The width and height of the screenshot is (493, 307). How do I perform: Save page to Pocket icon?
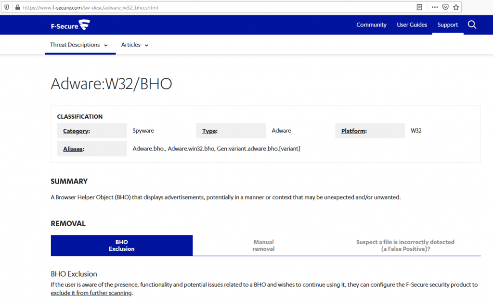click(x=445, y=7)
